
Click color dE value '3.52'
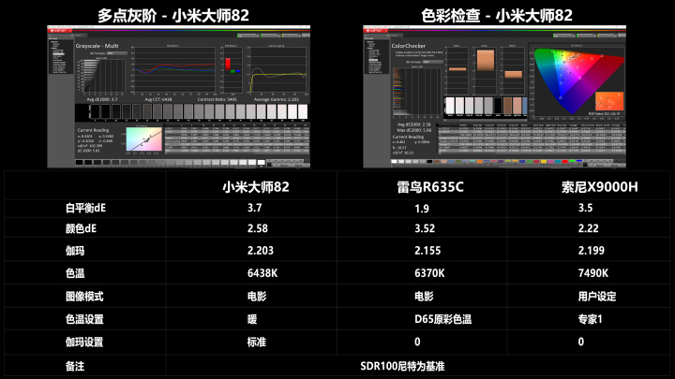[x=425, y=228]
